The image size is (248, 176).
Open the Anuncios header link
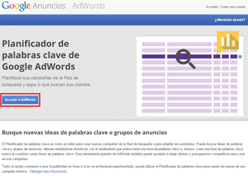click(49, 6)
